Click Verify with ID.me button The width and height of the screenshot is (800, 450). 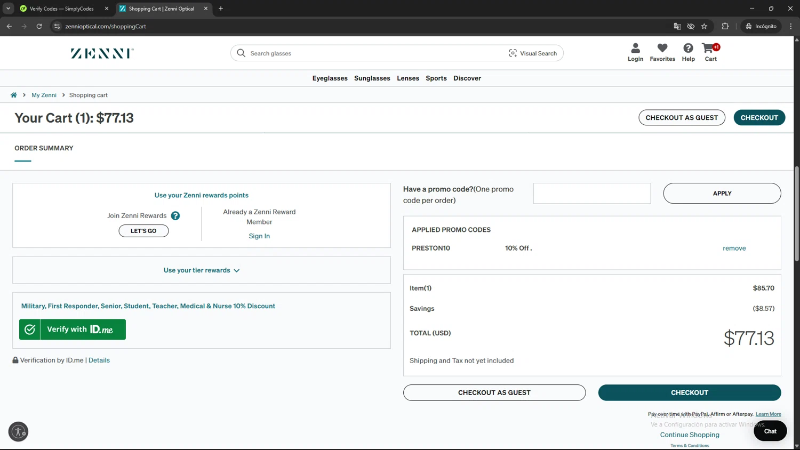point(73,330)
